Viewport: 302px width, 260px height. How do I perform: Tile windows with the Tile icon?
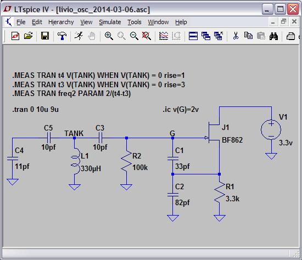coord(193,36)
